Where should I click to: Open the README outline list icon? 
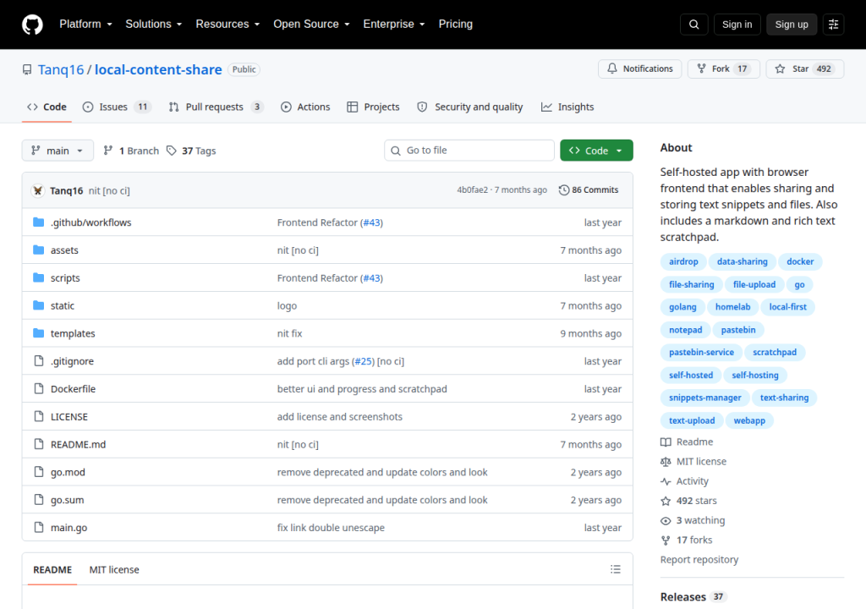pos(616,569)
